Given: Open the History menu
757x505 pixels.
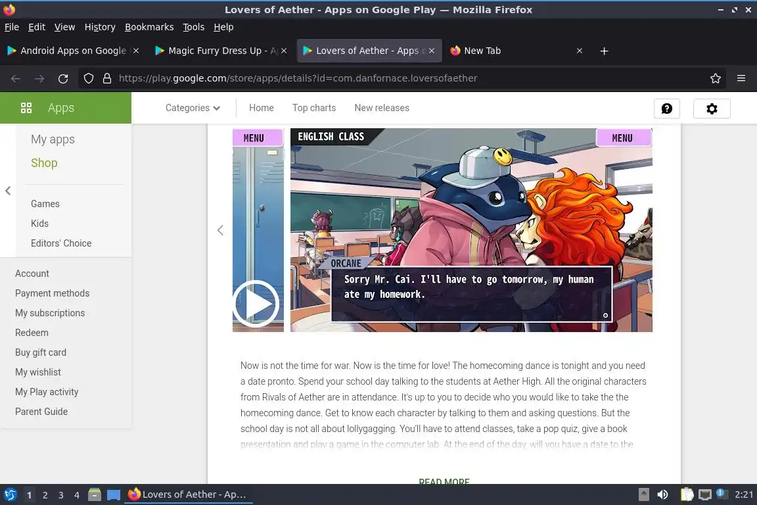Looking at the screenshot, I should (100, 27).
